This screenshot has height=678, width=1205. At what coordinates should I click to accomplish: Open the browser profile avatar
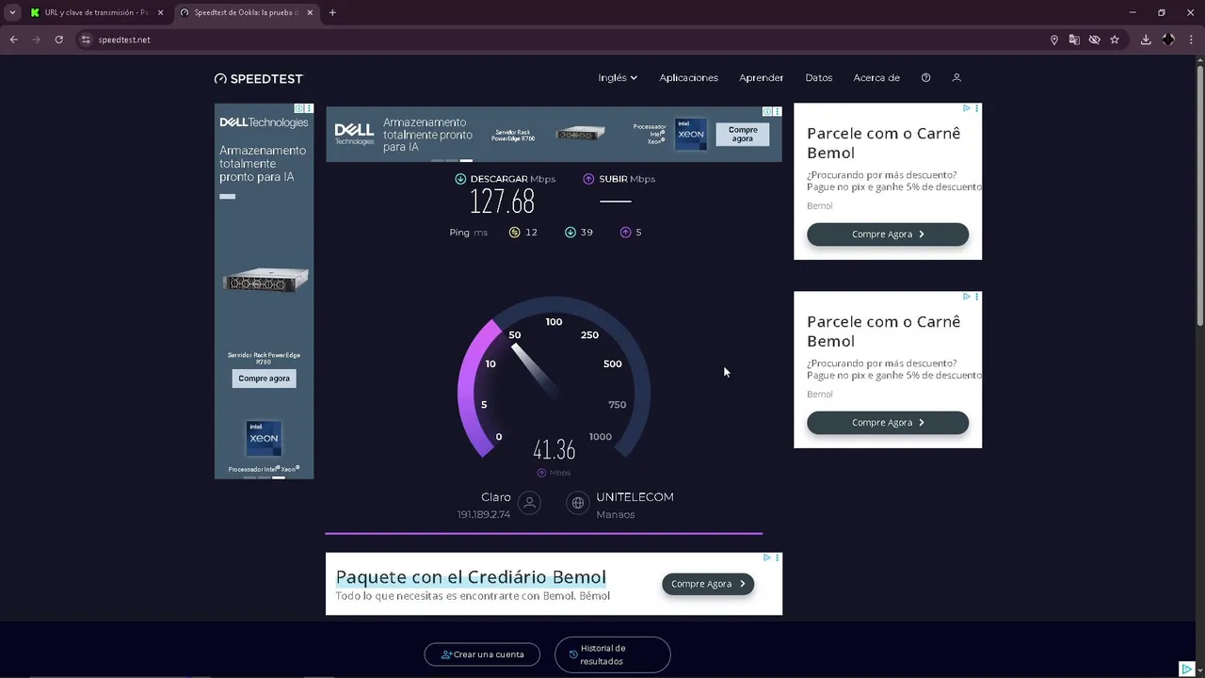(1168, 40)
